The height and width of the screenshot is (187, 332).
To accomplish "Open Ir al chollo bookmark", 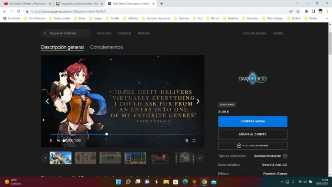I will point(12,18).
